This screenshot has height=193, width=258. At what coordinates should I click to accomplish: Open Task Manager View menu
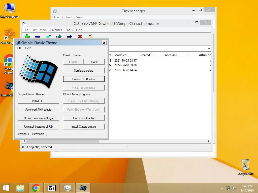[x=79, y=17]
